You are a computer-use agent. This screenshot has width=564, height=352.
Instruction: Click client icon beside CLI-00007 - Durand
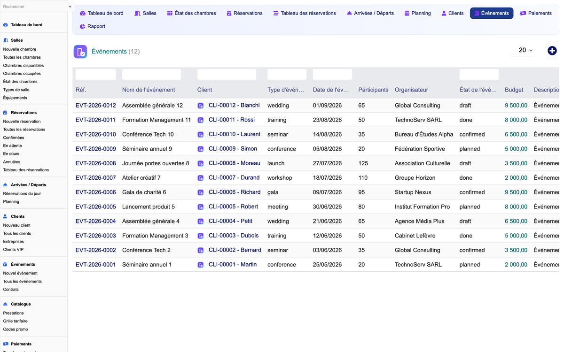point(201,178)
